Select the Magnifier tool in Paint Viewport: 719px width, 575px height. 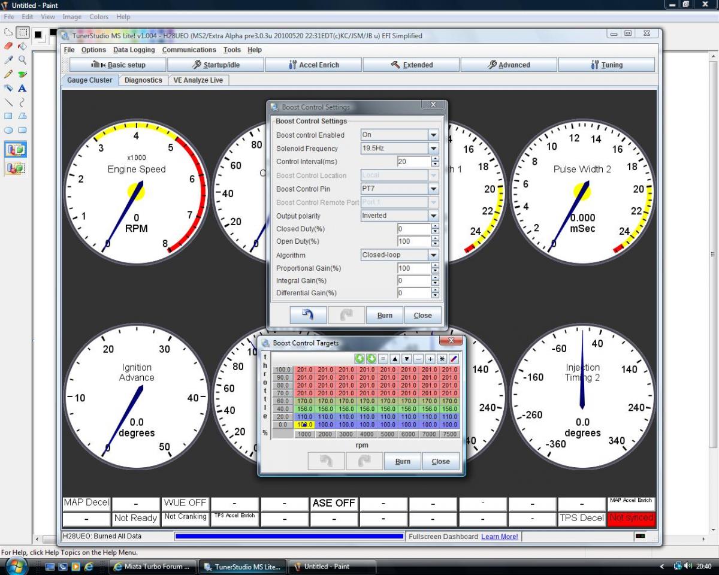(x=22, y=60)
